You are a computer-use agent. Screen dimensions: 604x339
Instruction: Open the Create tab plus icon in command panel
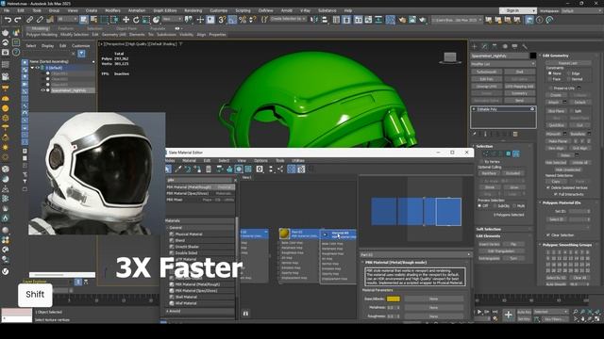click(x=475, y=46)
